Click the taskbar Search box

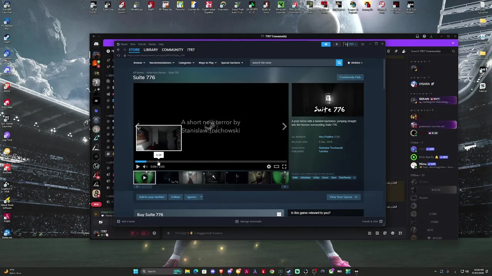point(161,271)
